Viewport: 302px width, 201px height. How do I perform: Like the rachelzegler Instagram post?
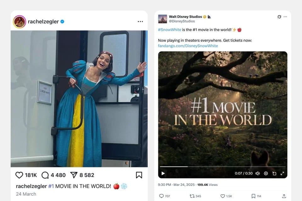pos(19,175)
